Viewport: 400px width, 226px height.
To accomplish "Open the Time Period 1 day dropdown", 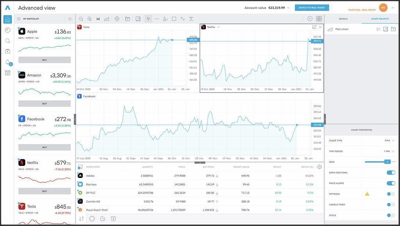I will click(x=389, y=151).
